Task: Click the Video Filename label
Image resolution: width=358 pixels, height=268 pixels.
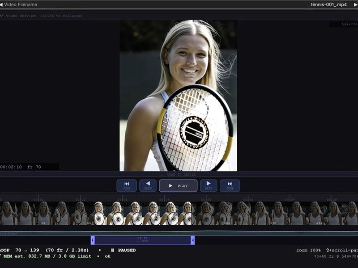Action: [21, 4]
